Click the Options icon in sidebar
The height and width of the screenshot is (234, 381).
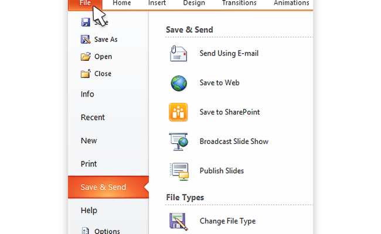(86, 230)
